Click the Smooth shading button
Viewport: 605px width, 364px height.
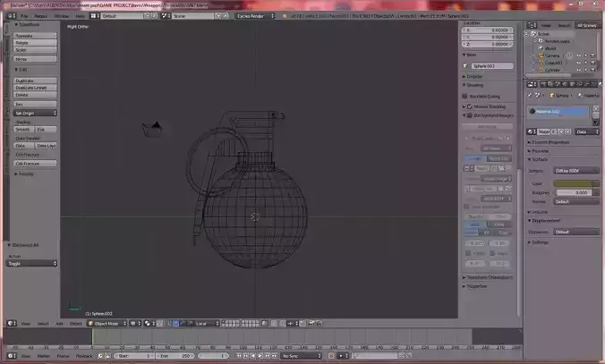(24, 129)
